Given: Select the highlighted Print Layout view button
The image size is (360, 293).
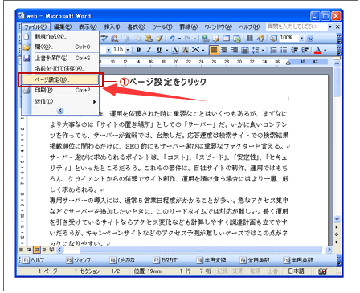Looking at the screenshot, I should (37, 250).
